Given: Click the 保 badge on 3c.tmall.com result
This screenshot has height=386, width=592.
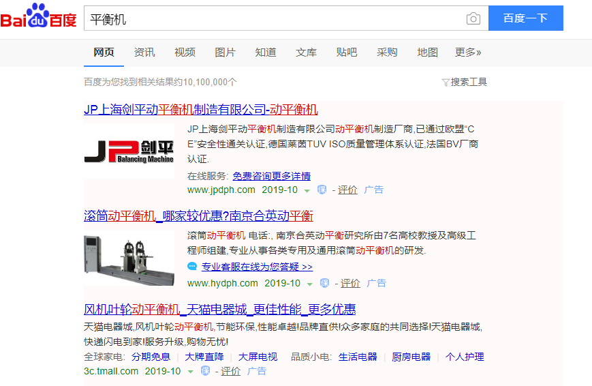Looking at the screenshot, I should (205, 371).
